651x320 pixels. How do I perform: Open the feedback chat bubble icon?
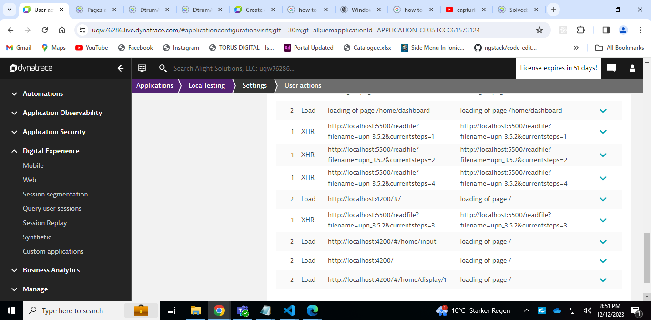(x=611, y=68)
